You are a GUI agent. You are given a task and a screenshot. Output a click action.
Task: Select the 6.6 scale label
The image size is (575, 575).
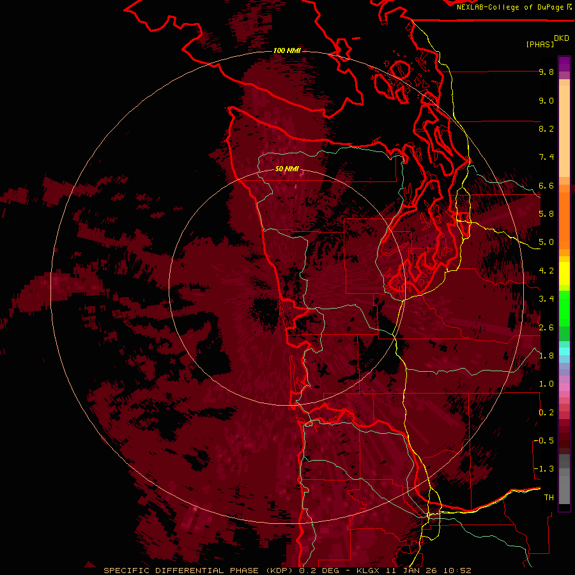point(546,185)
